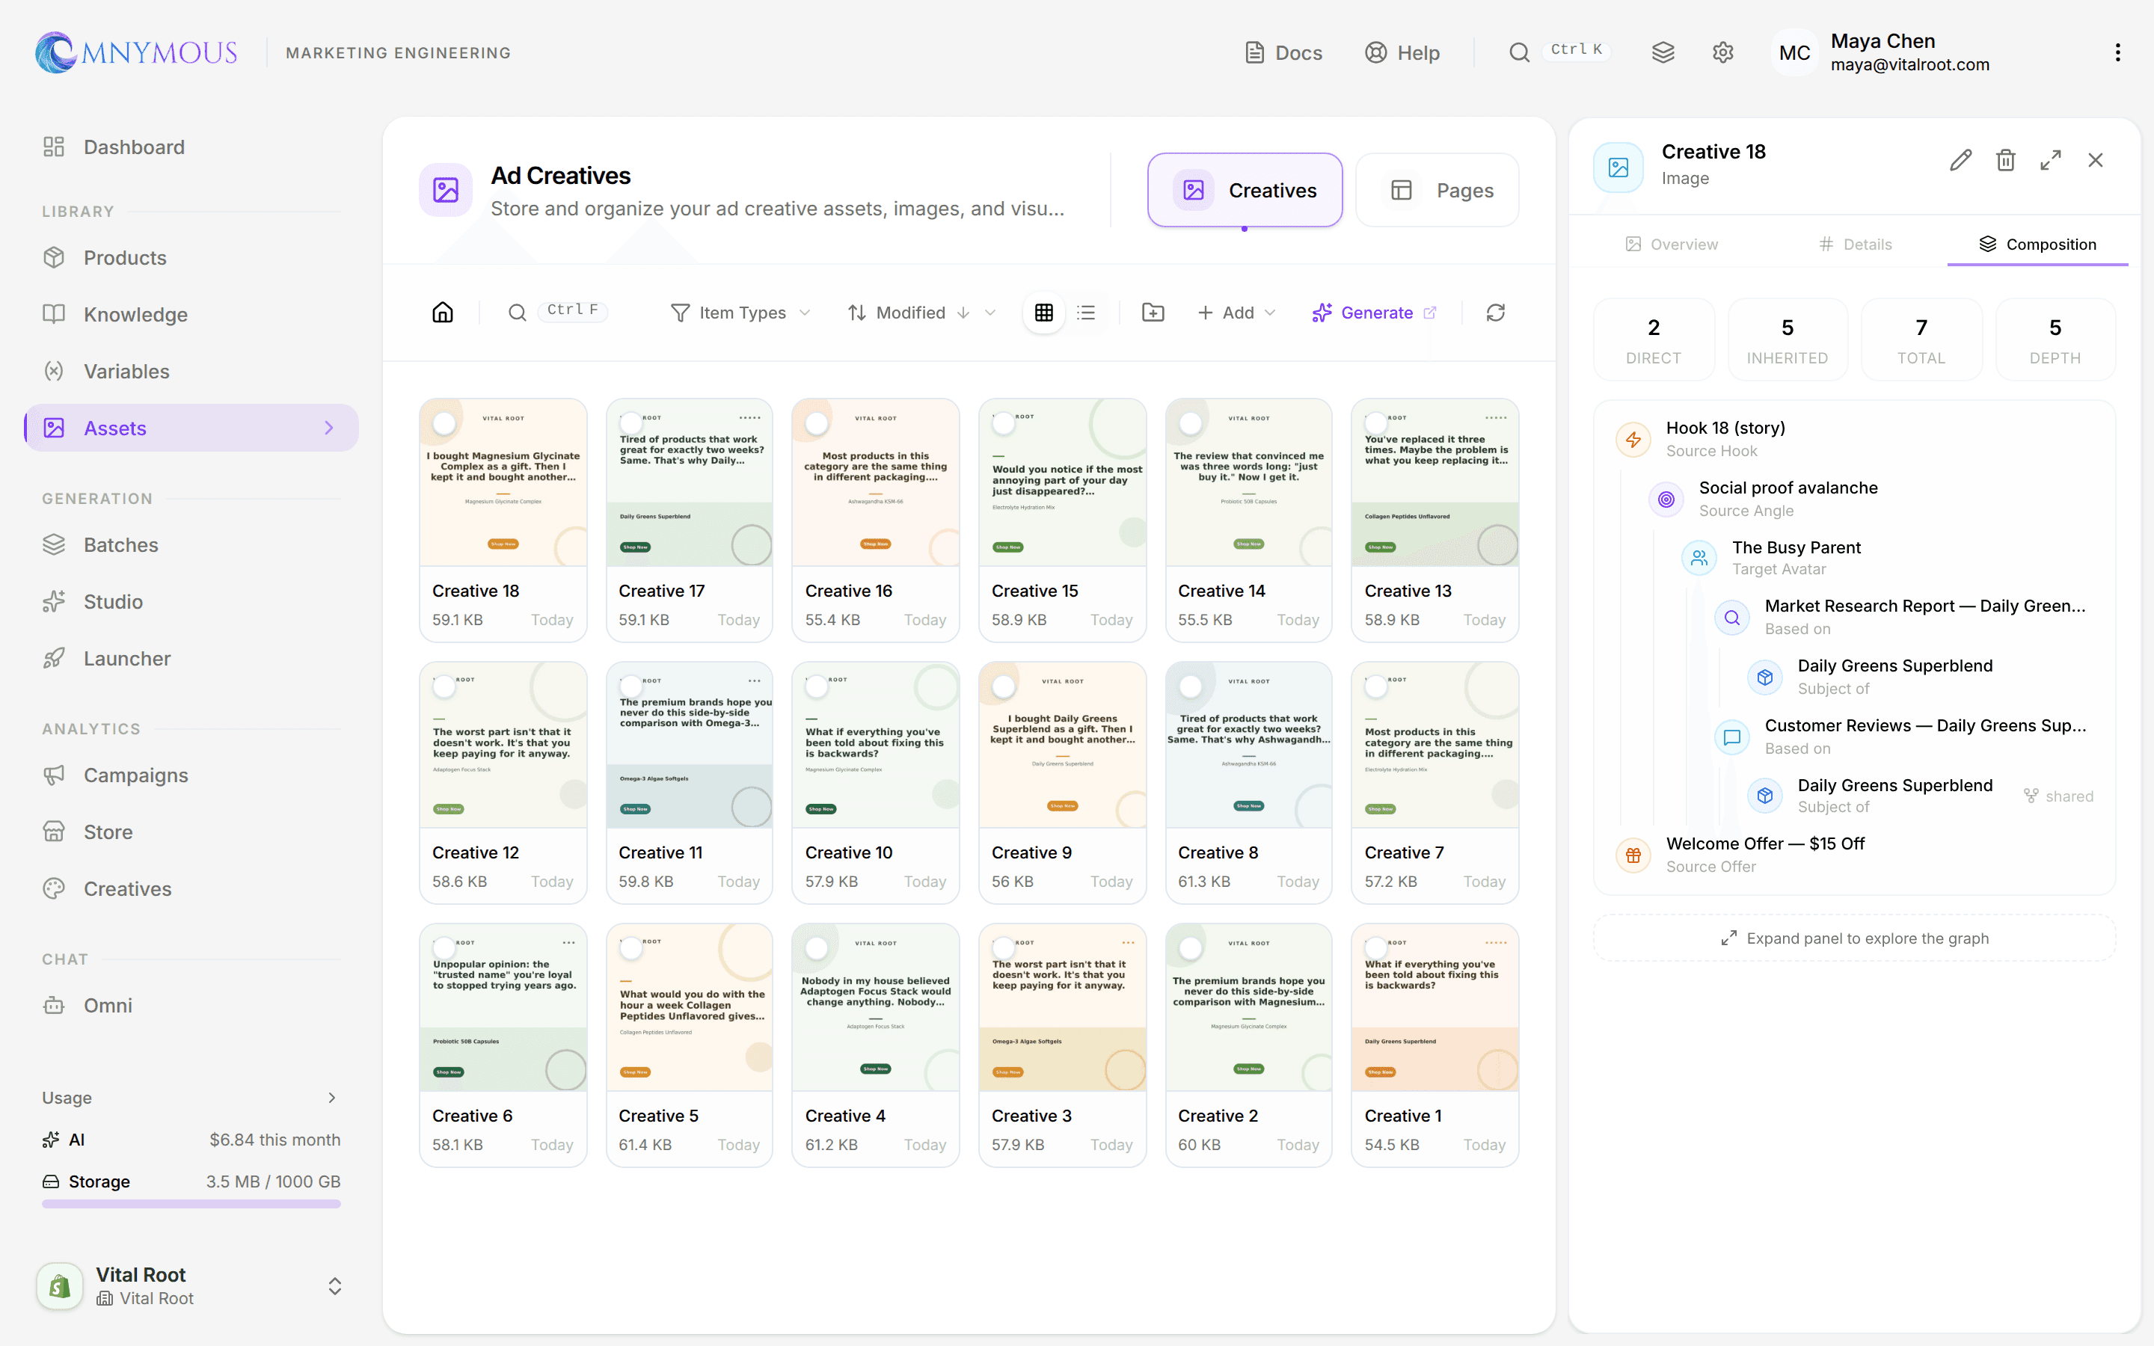The width and height of the screenshot is (2154, 1346).
Task: Open the Item Types filter dropdown
Action: 740,313
